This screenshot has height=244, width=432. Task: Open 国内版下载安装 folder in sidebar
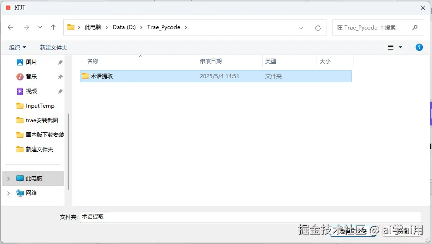click(40, 135)
